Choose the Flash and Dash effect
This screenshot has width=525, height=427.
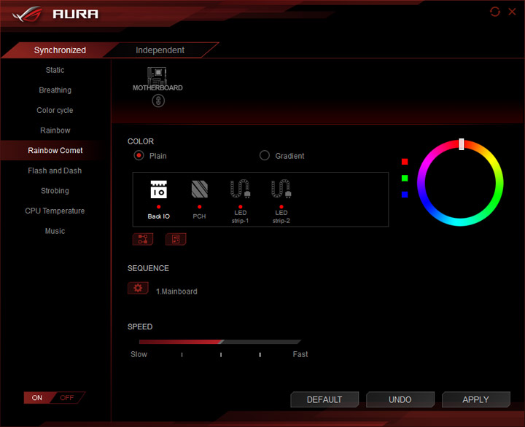click(x=55, y=171)
